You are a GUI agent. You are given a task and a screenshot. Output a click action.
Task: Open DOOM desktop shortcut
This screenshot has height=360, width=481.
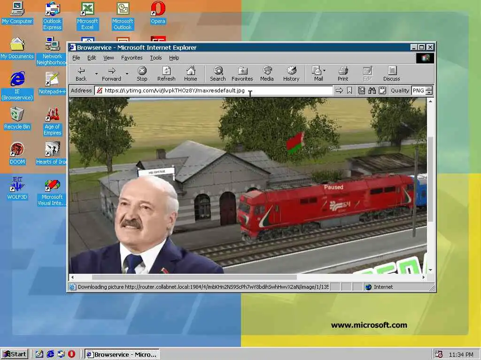pyautogui.click(x=17, y=154)
